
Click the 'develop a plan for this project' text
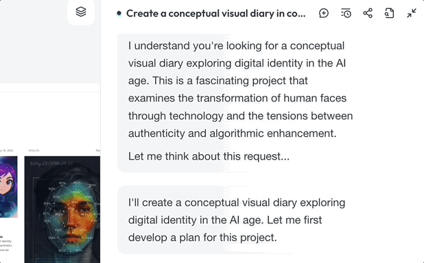pos(202,238)
